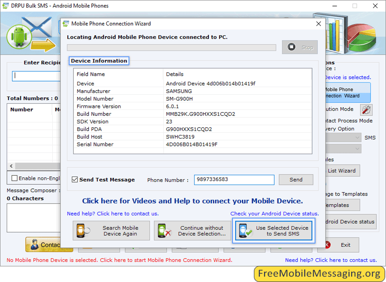The image size is (386, 282).
Task: Click the DRPU Bulk SMS title bar icon
Action: tap(5, 6)
